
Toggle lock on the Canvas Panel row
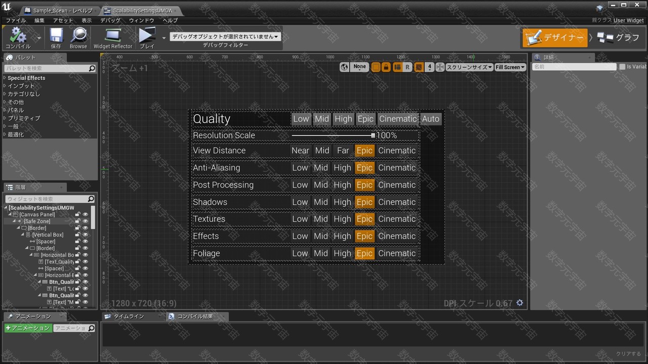click(77, 214)
